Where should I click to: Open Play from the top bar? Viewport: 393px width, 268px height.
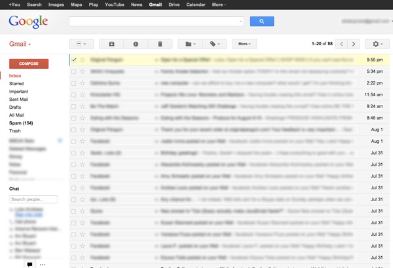point(94,5)
